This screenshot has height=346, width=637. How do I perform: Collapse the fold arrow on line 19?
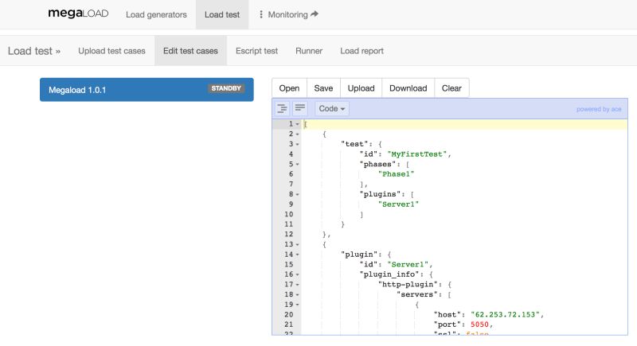click(x=297, y=305)
